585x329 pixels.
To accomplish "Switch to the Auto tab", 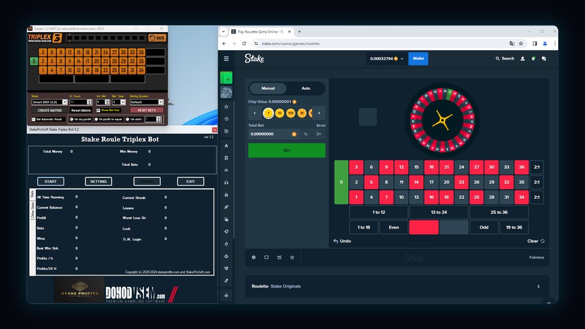I will pyautogui.click(x=306, y=88).
